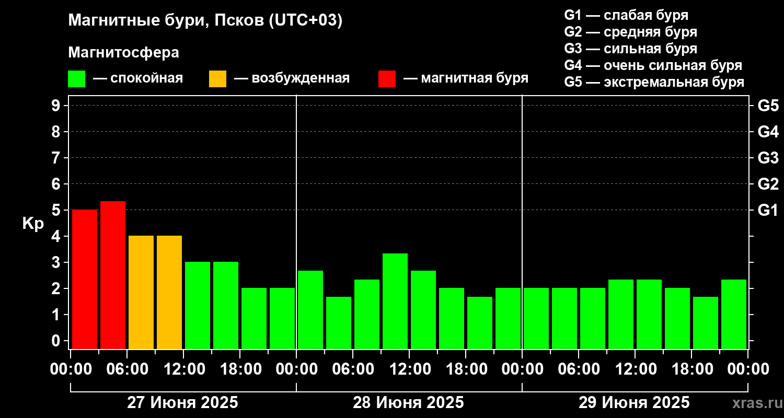Click the green 'спокойная' legend swatch
The image size is (784, 418).
(77, 79)
